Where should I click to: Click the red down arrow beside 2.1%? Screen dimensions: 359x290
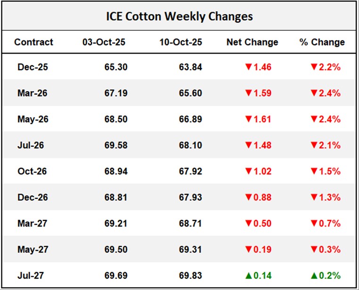314,145
